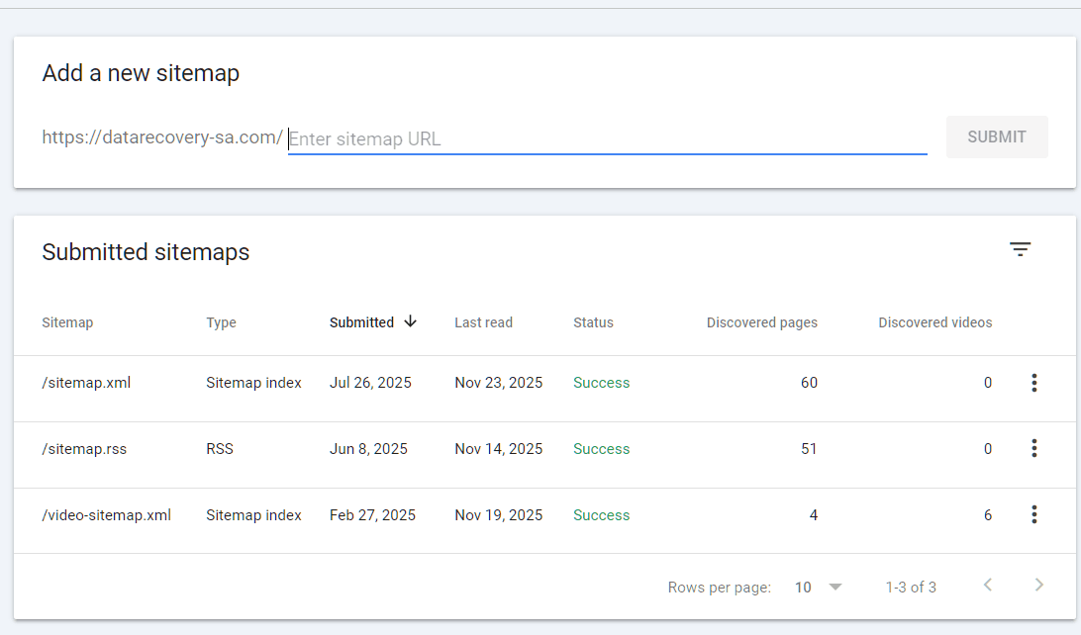Click the Discovered videos column header

pos(934,322)
